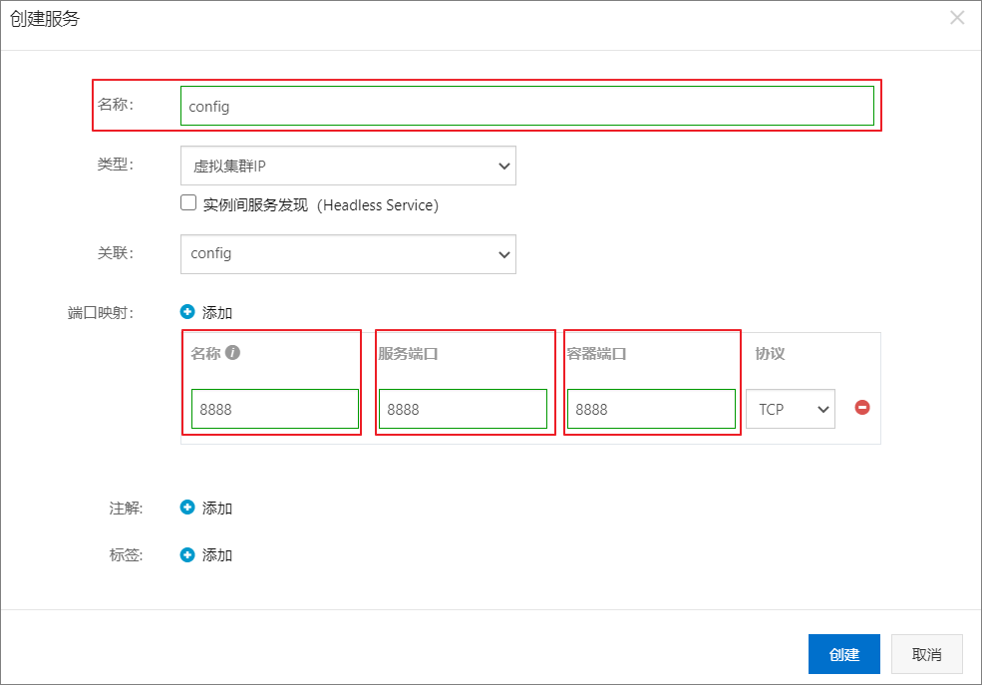
Task: Click the plus icon beside 注解
Action: (187, 508)
